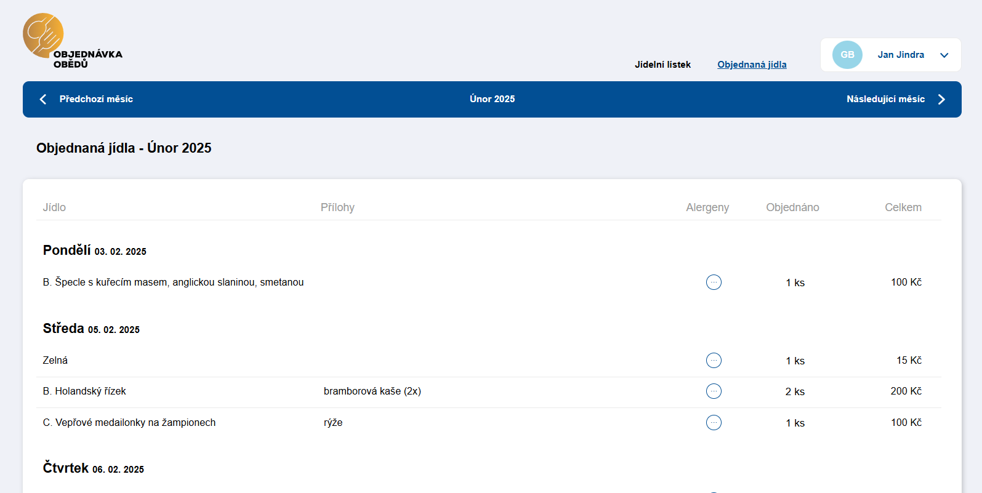982x493 pixels.
Task: Open the Jídelní lístek tab
Action: pos(662,65)
